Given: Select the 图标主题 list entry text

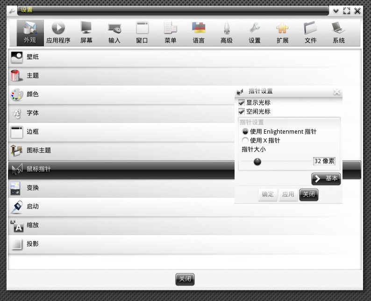Looking at the screenshot, I should click(39, 150).
